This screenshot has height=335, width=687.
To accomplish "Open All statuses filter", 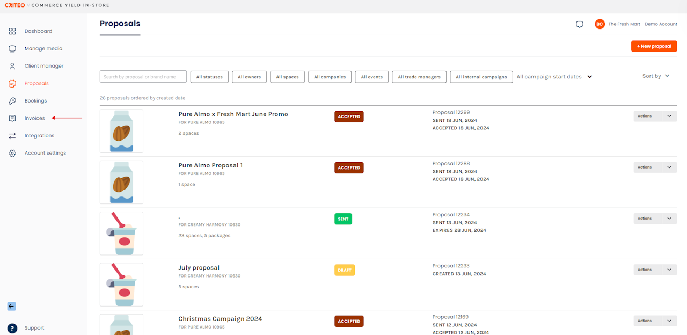I will click(209, 77).
